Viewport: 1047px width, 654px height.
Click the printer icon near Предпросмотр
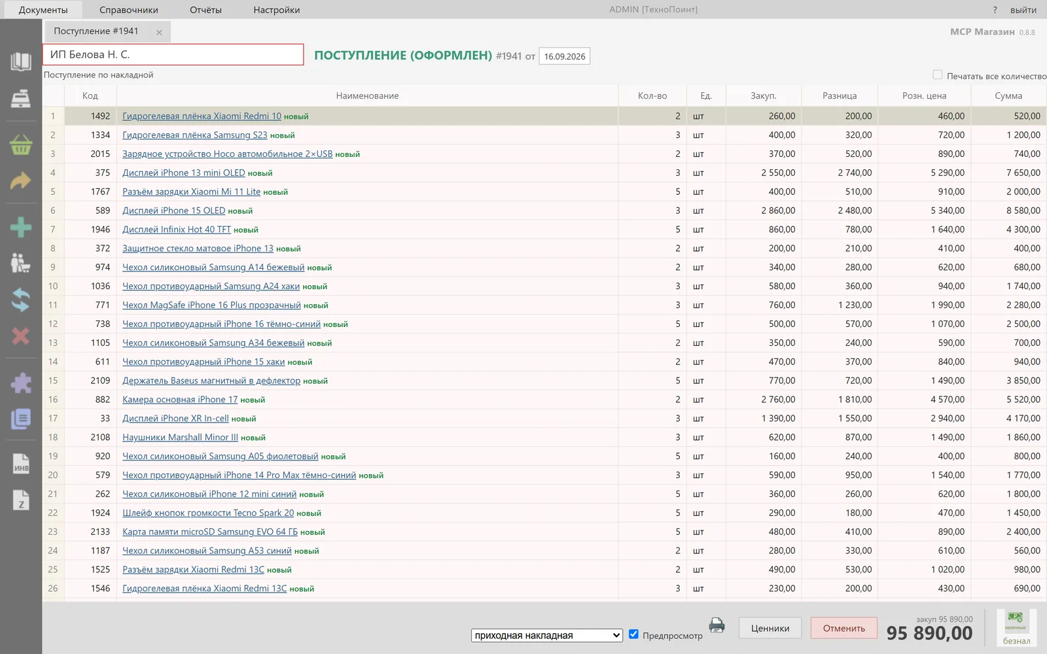click(717, 626)
